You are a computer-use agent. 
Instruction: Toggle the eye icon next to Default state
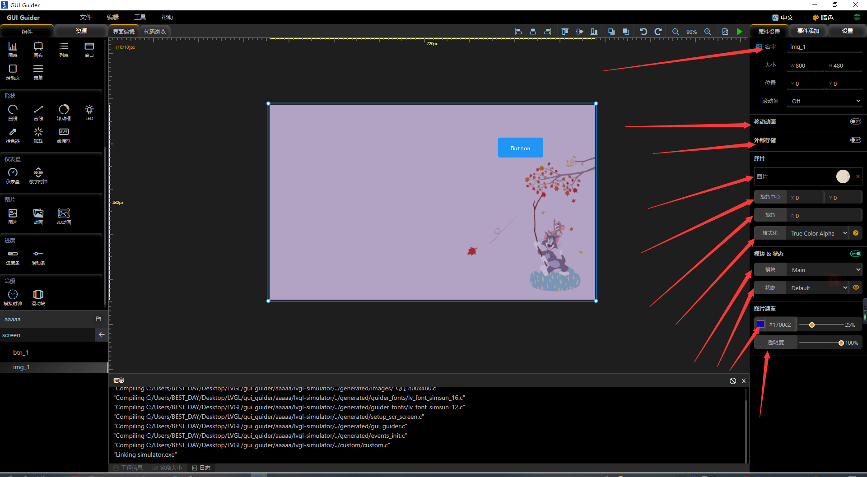(x=856, y=287)
